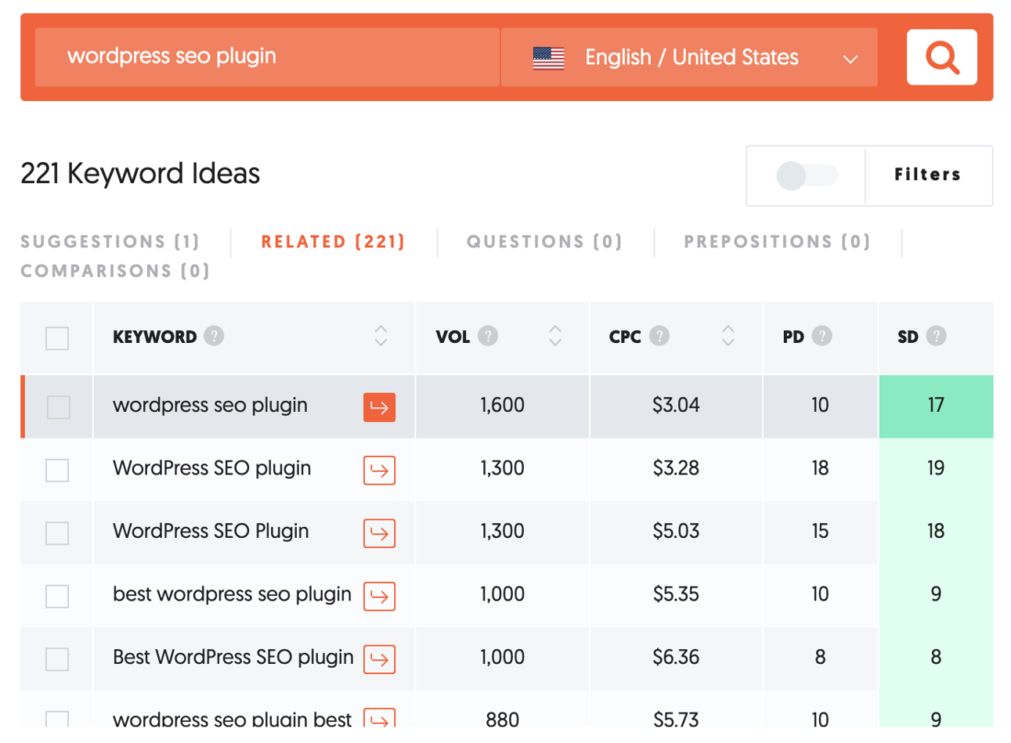The height and width of the screenshot is (743, 1011).
Task: Switch to the COMPARISONS (0) tab
Action: coord(115,271)
